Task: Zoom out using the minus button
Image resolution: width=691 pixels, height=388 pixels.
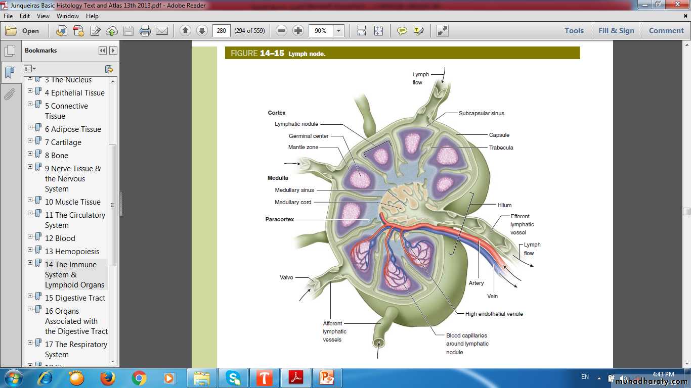Action: [x=282, y=31]
